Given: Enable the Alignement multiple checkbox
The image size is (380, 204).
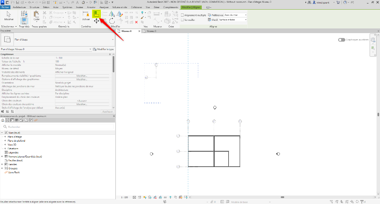Looking at the screenshot, I should (x=182, y=15).
